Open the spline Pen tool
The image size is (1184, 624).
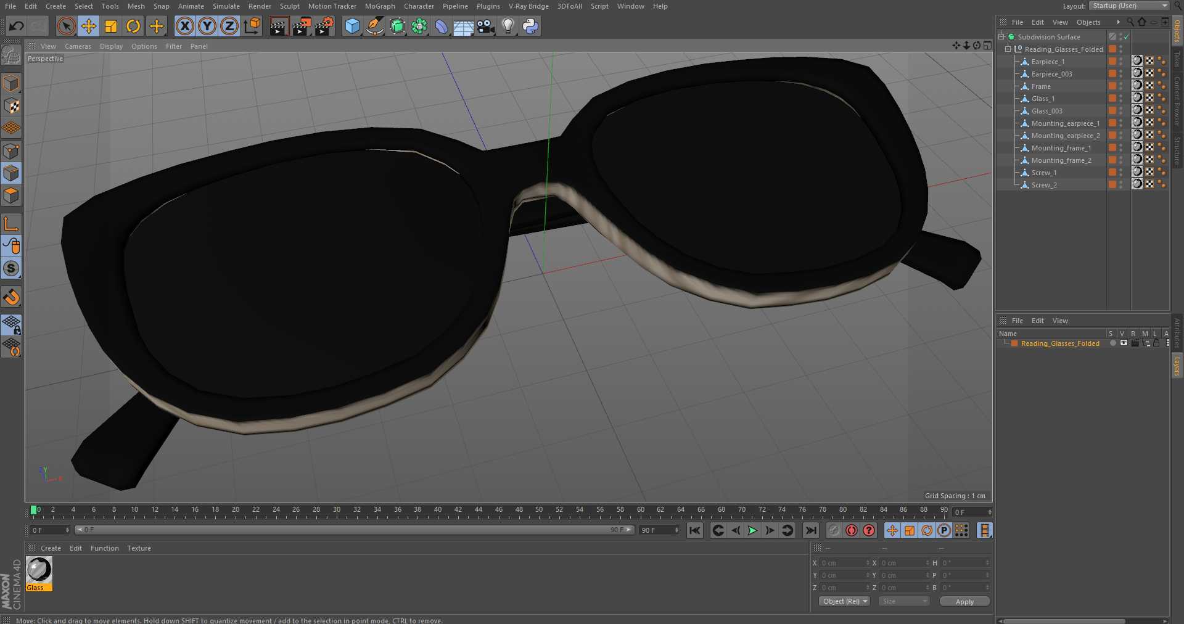click(x=374, y=26)
